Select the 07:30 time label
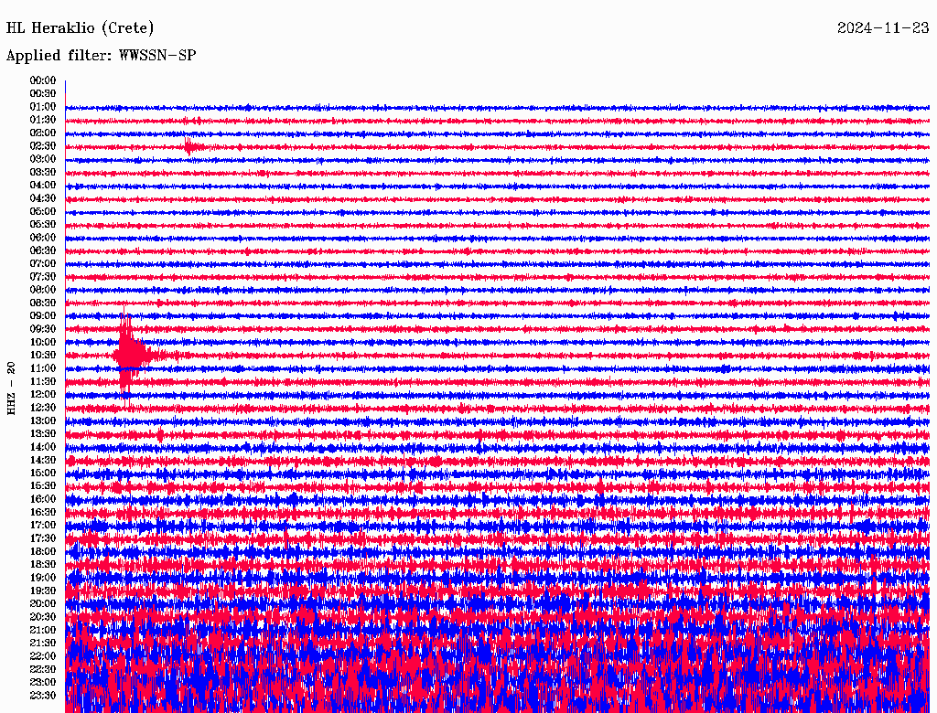The height and width of the screenshot is (713, 937). (42, 277)
